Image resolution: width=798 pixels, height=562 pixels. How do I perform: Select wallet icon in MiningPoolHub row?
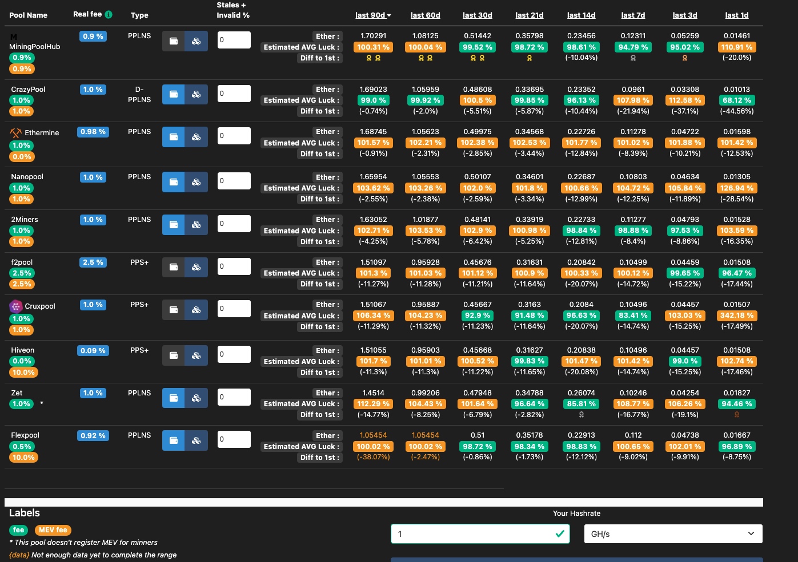click(x=174, y=41)
